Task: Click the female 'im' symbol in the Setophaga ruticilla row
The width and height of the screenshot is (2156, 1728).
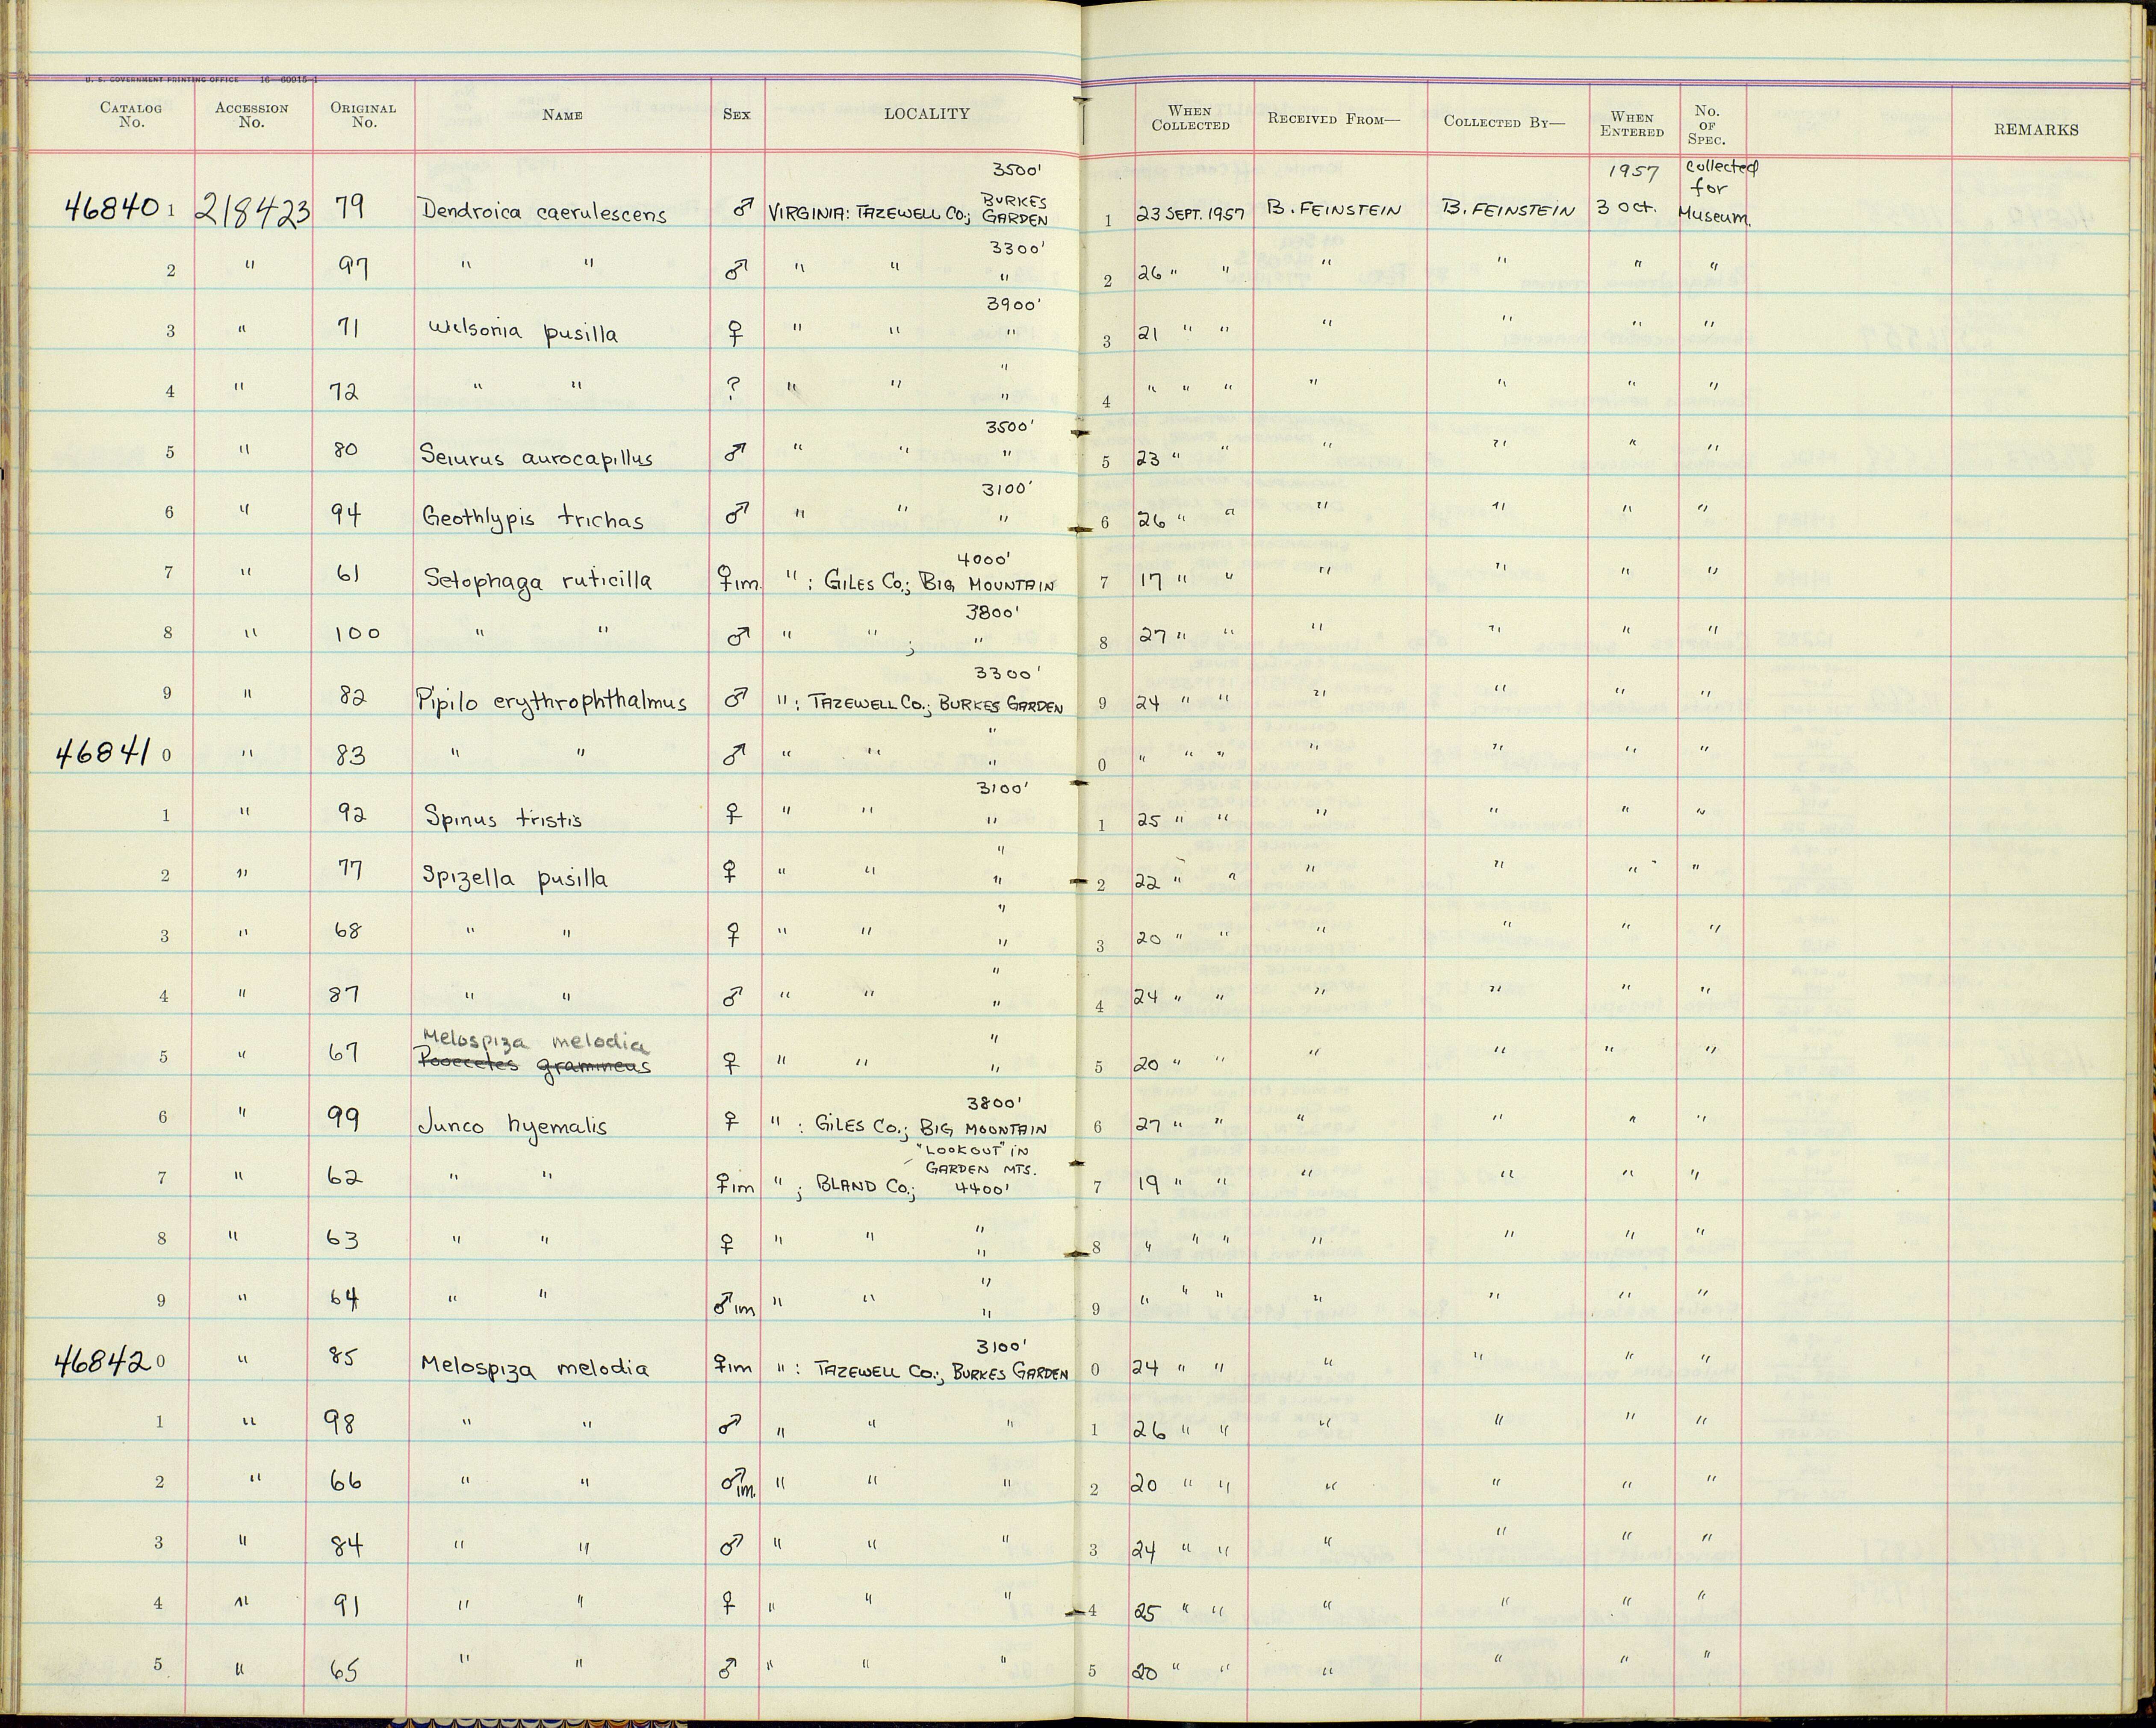Action: 740,582
